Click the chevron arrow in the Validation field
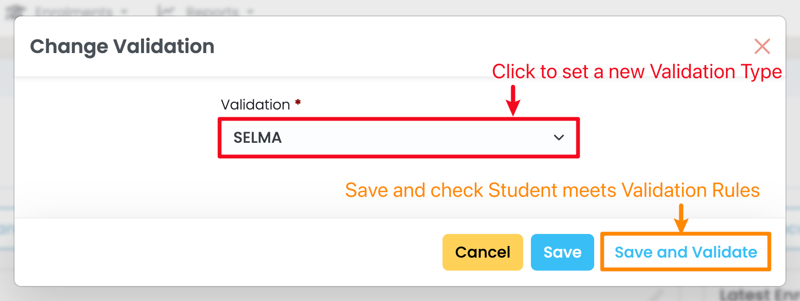The height and width of the screenshot is (301, 800). (558, 138)
